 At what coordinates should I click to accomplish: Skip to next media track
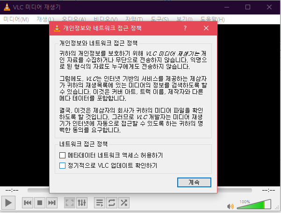(x=52, y=203)
